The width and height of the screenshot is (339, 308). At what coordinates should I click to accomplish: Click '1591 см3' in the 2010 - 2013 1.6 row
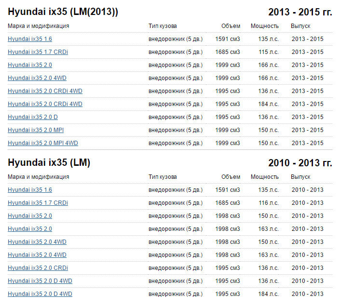pyautogui.click(x=228, y=190)
